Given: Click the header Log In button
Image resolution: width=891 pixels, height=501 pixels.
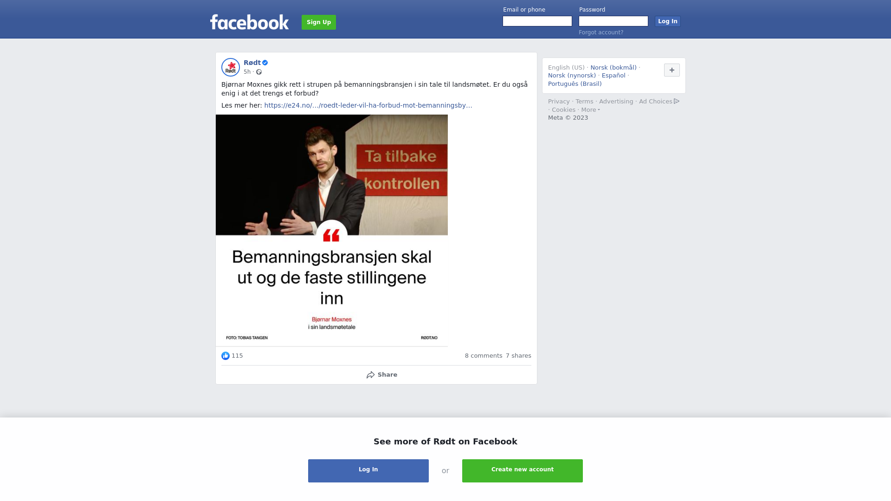Looking at the screenshot, I should pyautogui.click(x=668, y=21).
